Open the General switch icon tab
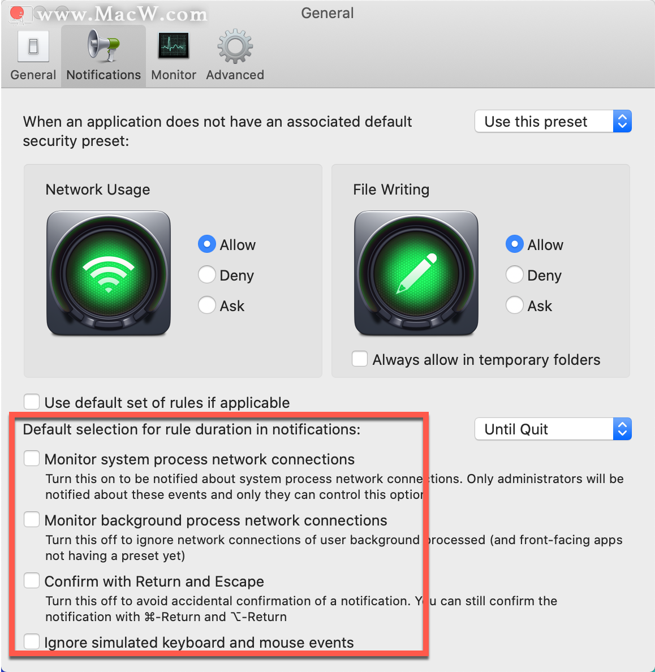Image resolution: width=655 pixels, height=672 pixels. 33,46
